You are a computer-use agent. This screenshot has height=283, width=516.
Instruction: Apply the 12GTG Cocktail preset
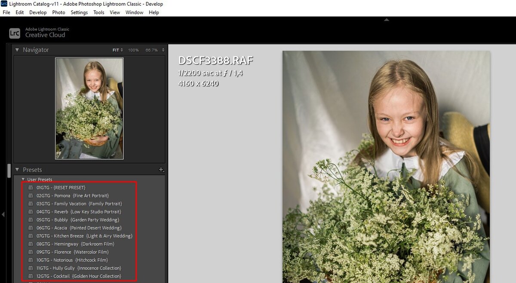click(80, 276)
